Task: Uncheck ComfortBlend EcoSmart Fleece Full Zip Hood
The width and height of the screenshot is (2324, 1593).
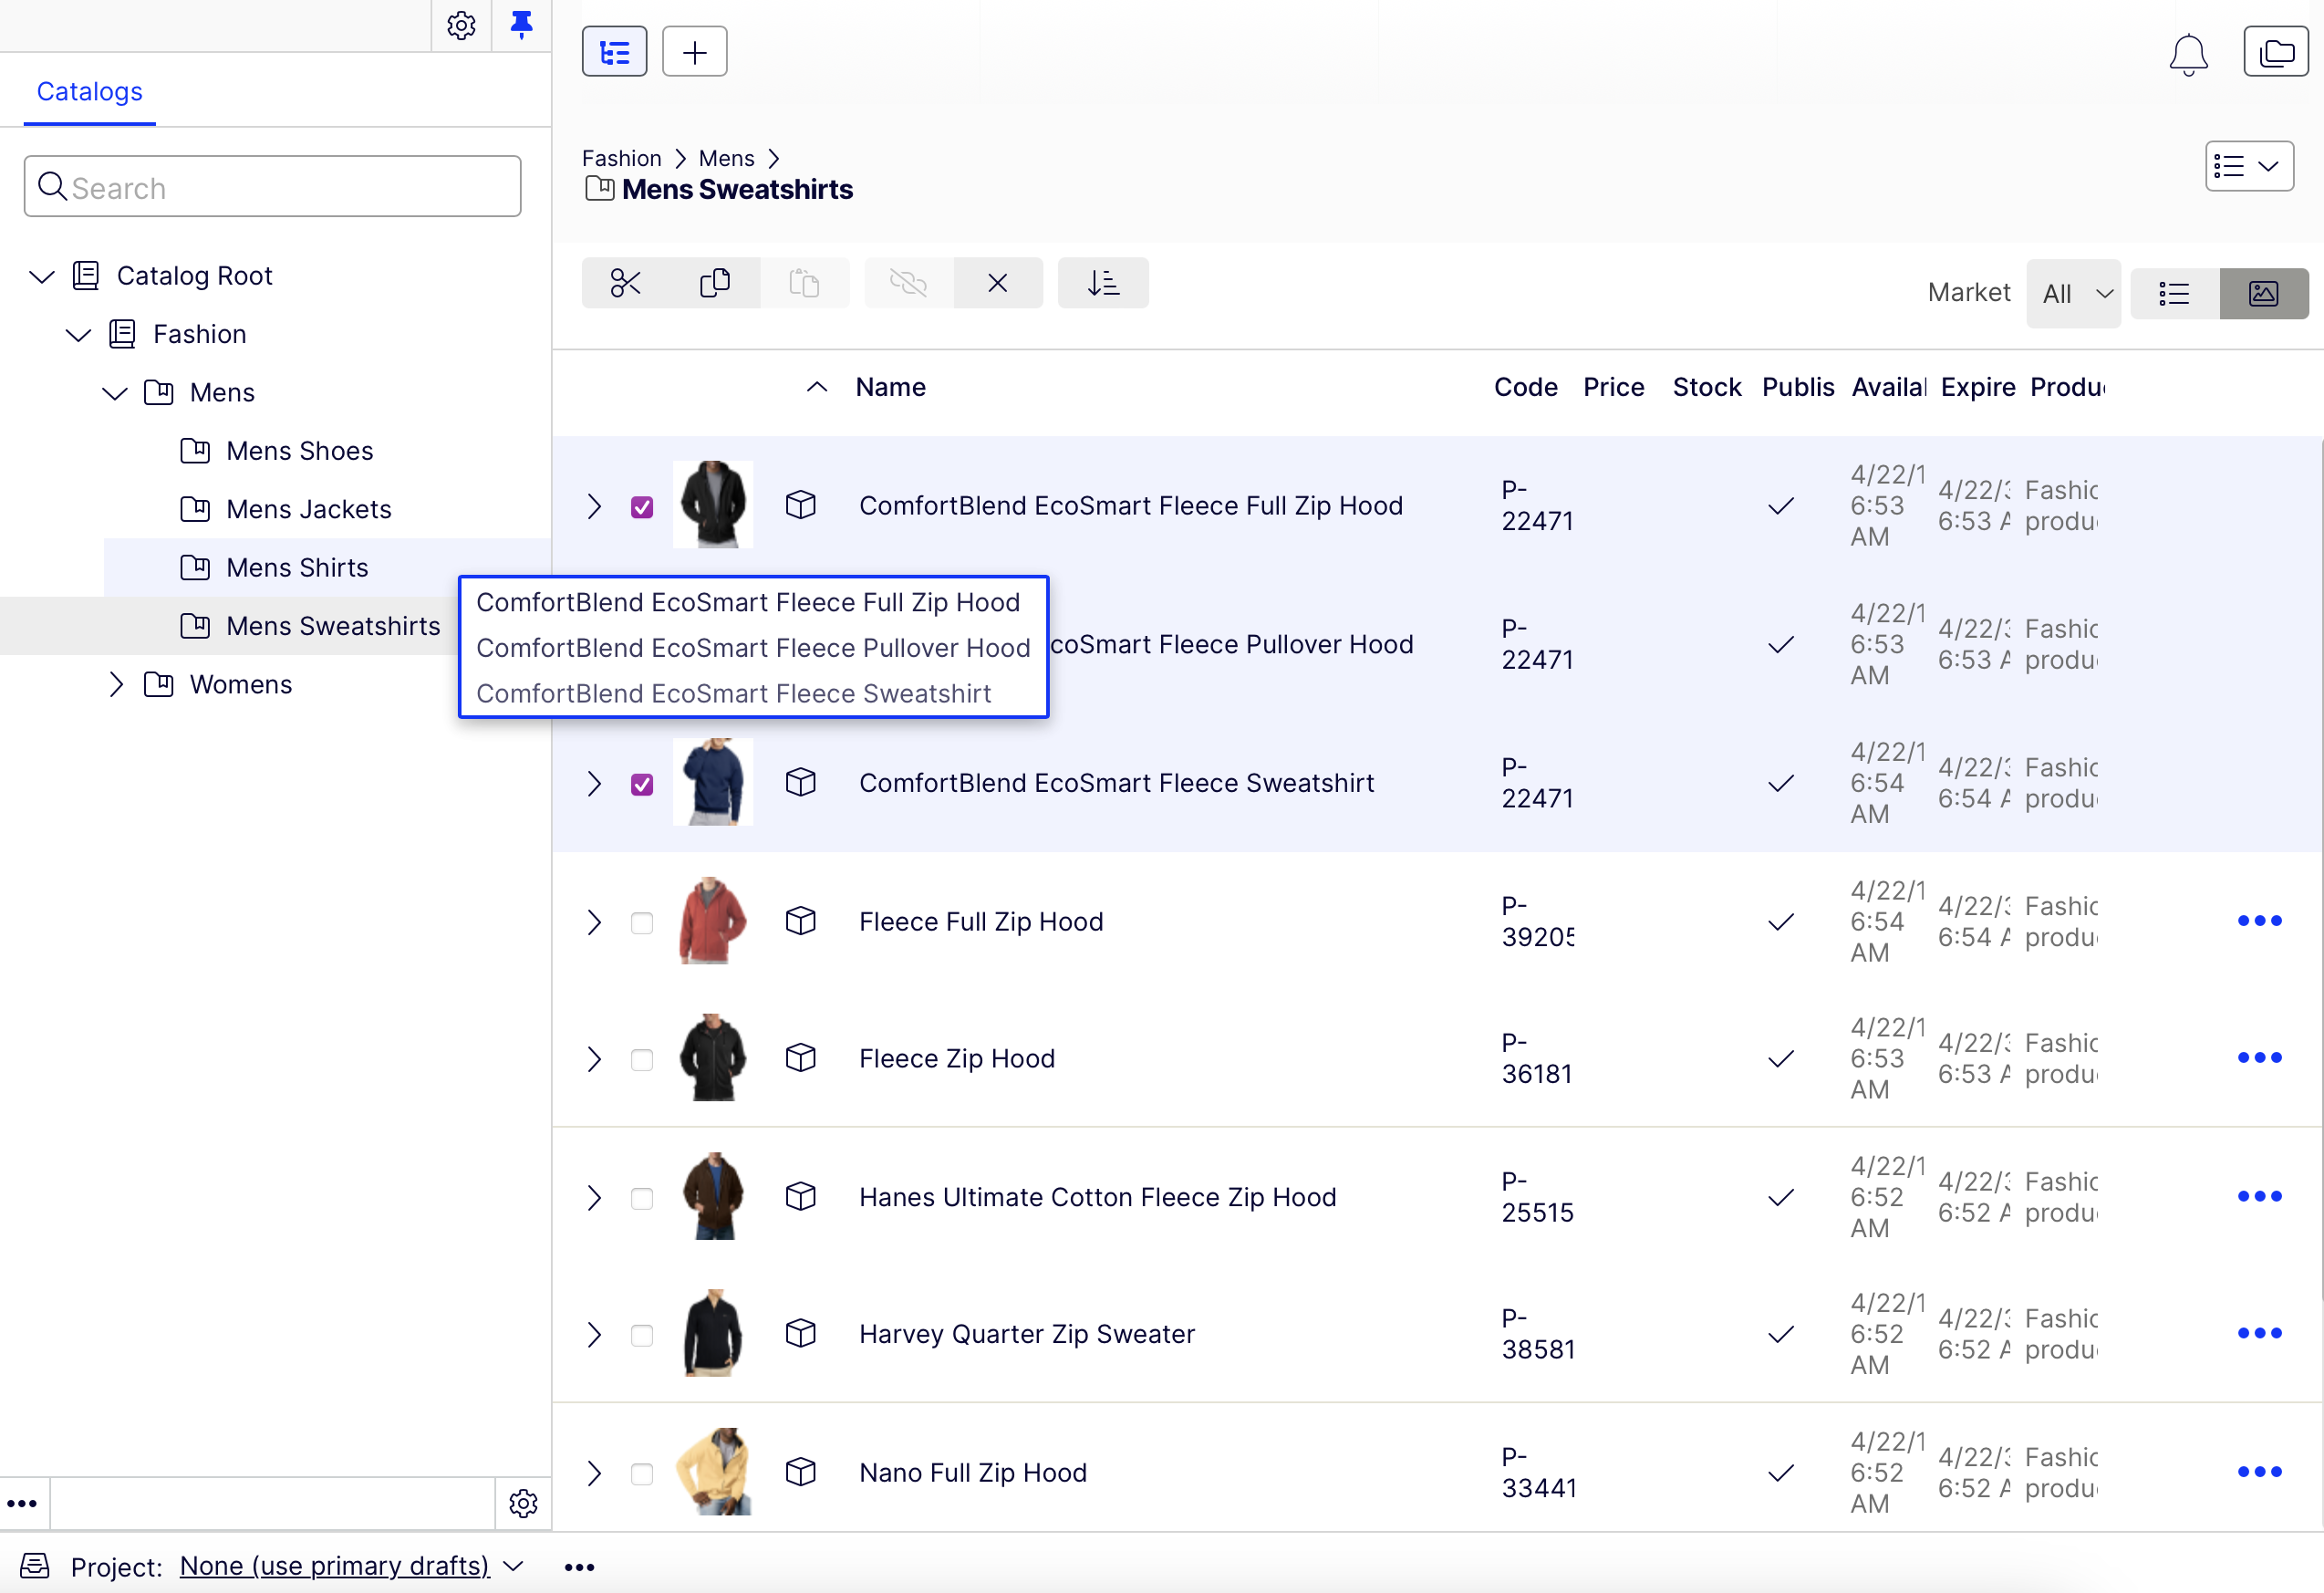Action: [x=642, y=506]
